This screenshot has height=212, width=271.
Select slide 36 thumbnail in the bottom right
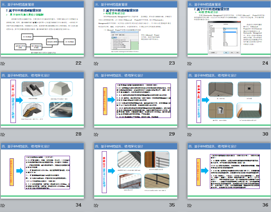coord(228,170)
